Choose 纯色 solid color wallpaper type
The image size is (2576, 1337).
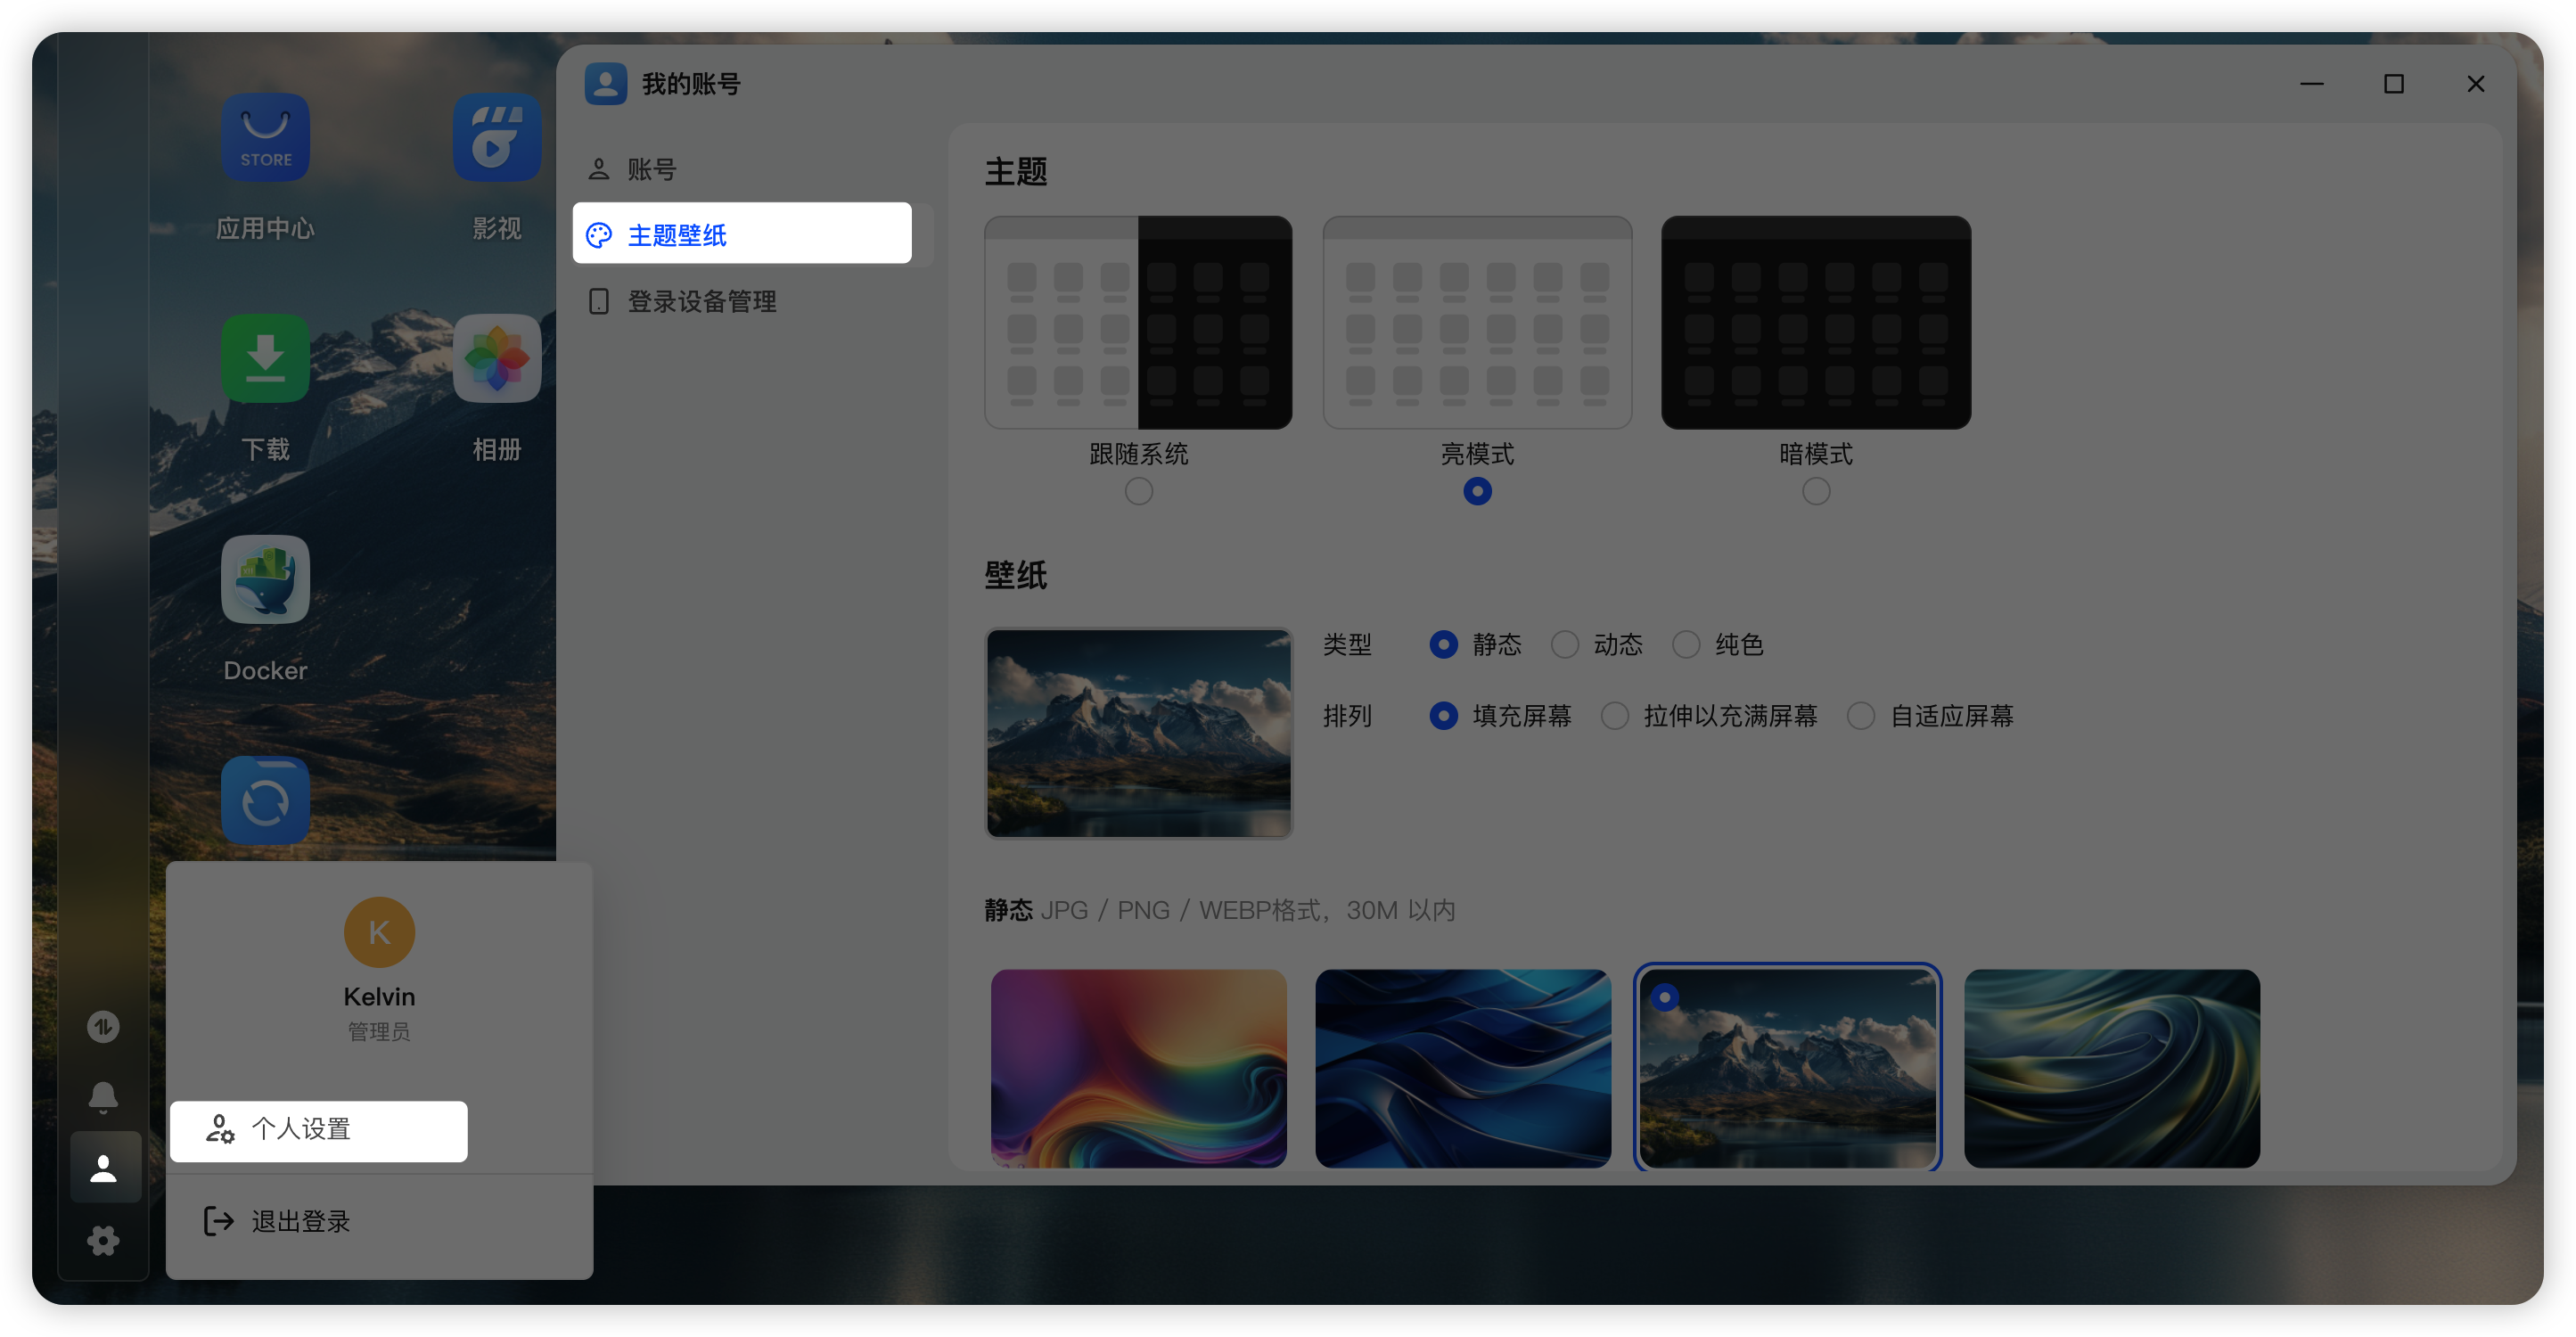pyautogui.click(x=1686, y=645)
